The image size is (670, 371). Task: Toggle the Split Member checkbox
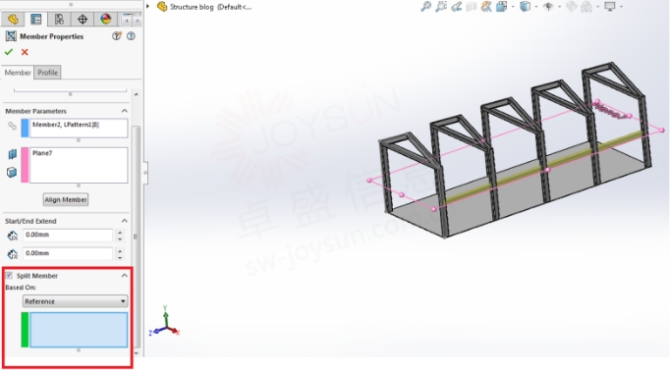point(9,276)
